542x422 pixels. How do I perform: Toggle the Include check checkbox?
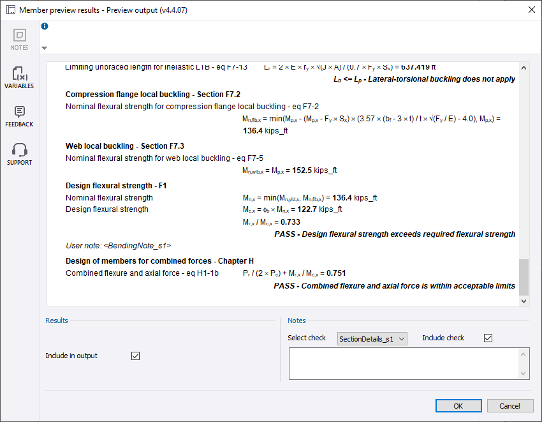(488, 338)
